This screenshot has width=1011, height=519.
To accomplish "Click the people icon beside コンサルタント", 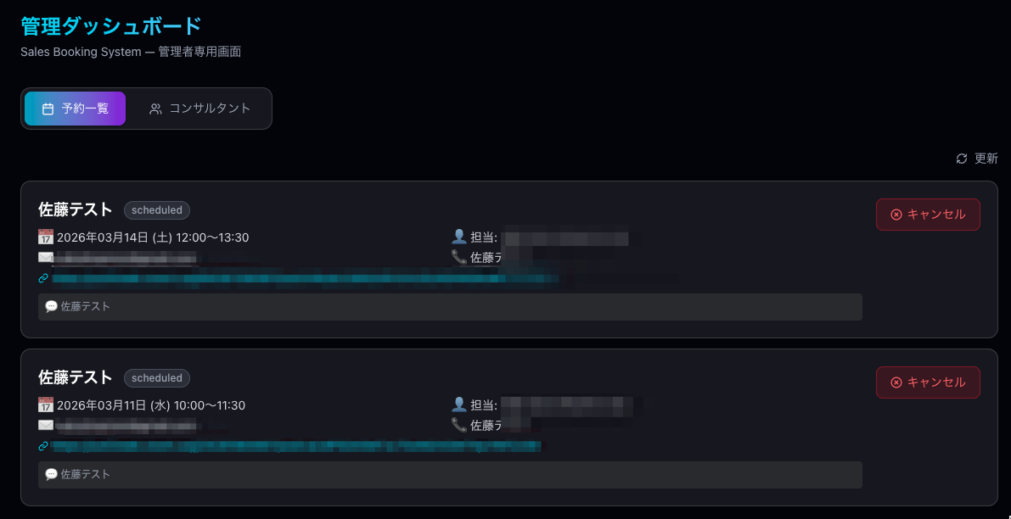I will [155, 109].
